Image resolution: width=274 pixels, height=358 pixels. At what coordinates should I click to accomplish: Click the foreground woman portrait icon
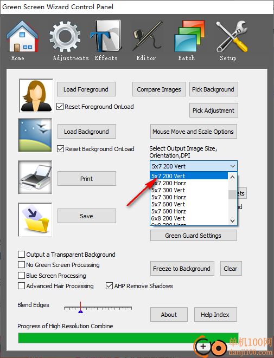(x=36, y=96)
